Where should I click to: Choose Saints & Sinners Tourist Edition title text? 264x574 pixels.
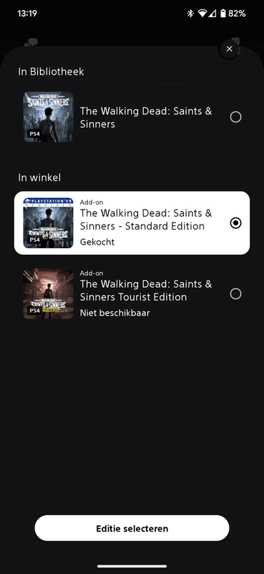tap(146, 290)
